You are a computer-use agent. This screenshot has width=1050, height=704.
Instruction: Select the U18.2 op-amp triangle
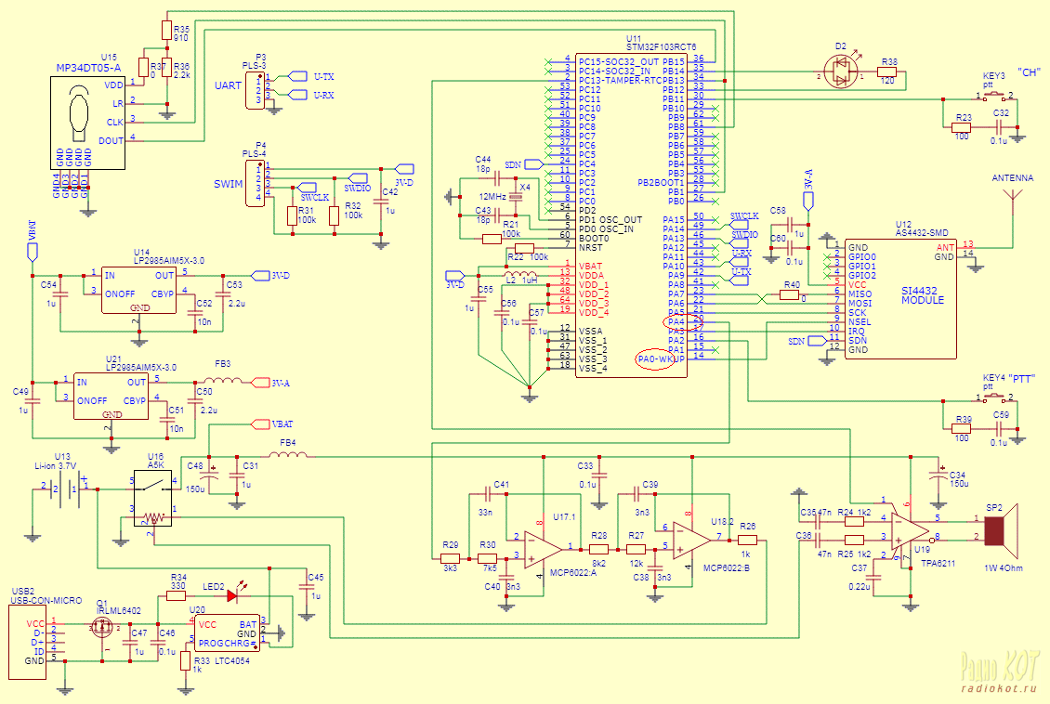pos(691,539)
